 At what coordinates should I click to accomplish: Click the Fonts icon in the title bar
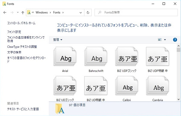(x=4, y=4)
